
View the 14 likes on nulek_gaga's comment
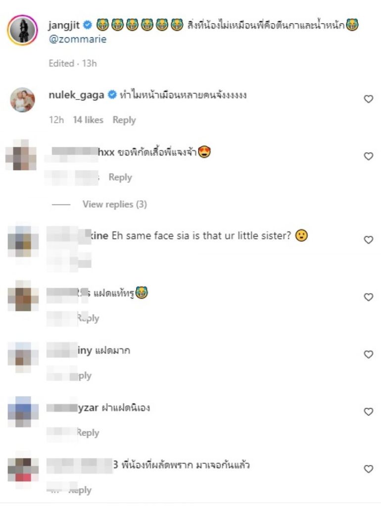pos(88,120)
